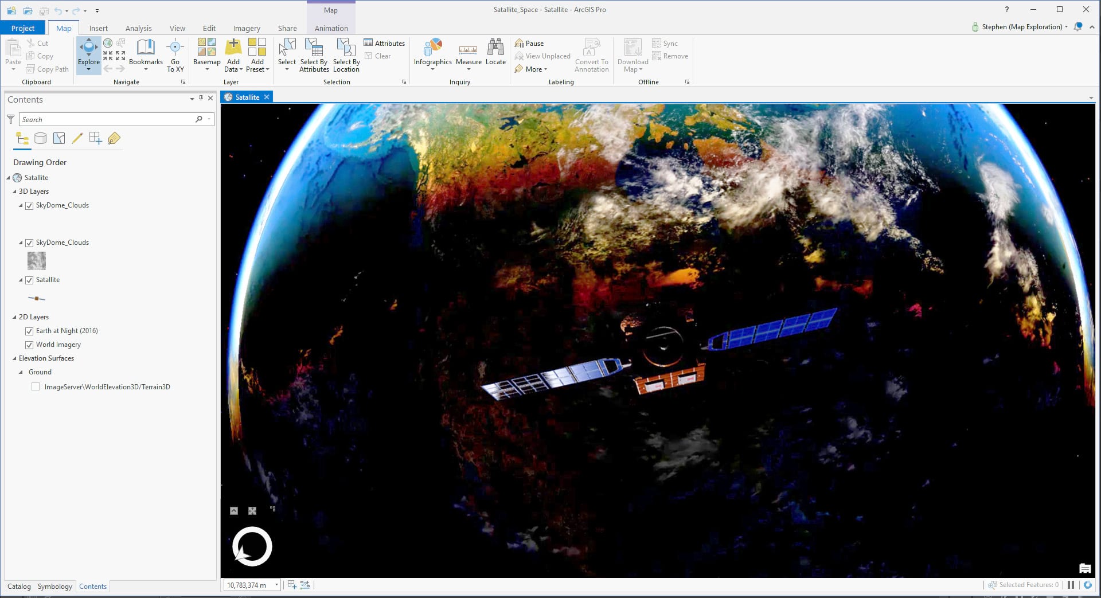Click the Add Data button icon

(233, 46)
